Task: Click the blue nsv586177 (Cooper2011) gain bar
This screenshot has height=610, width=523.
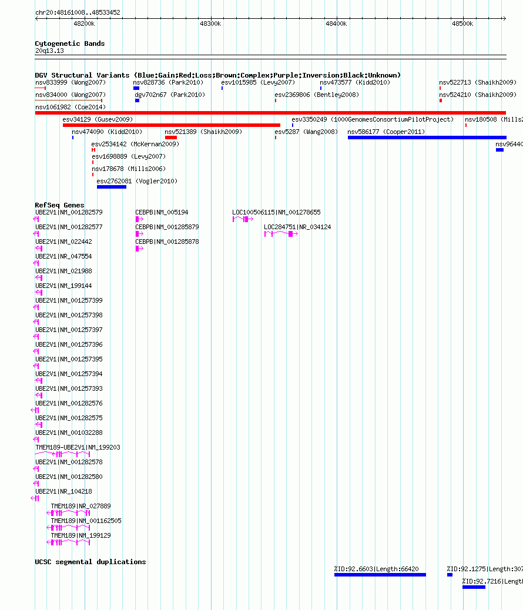Action: click(x=427, y=138)
